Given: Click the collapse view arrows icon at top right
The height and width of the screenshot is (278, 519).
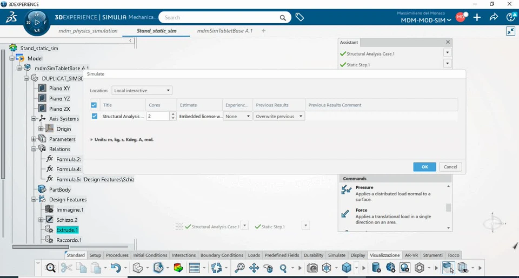Looking at the screenshot, I should [511, 31].
